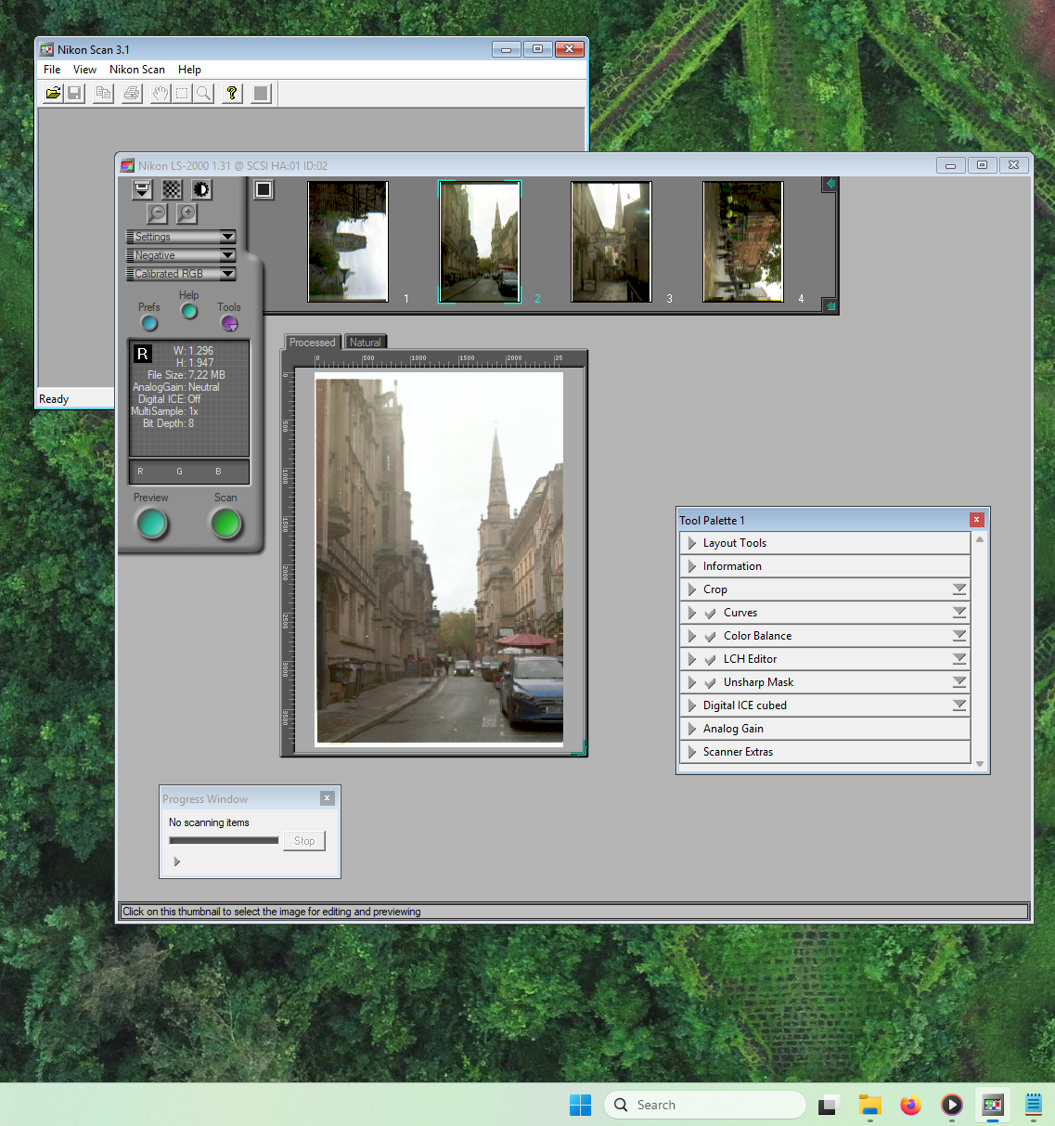1055x1126 pixels.
Task: Open the Settings dropdown
Action: pyautogui.click(x=180, y=237)
